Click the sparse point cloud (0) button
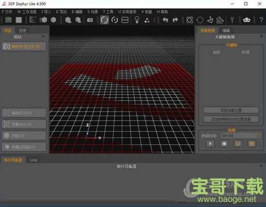266x207 pixels. tap(24, 113)
